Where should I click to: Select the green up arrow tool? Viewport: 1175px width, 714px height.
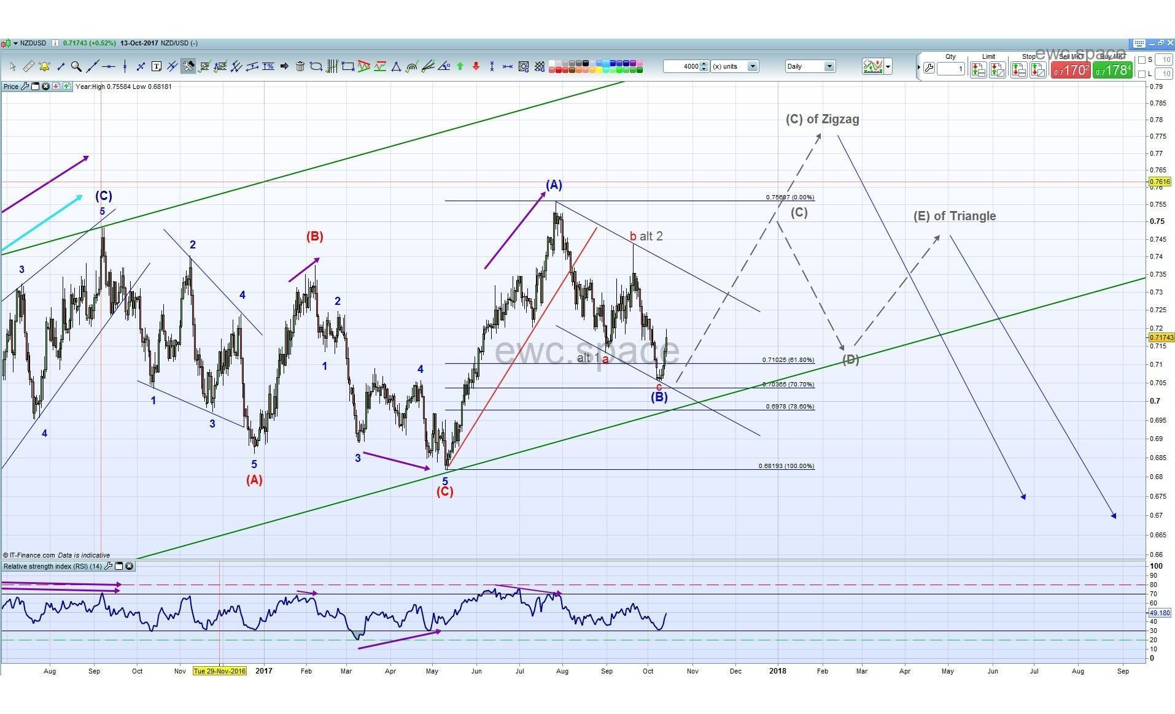[x=460, y=66]
